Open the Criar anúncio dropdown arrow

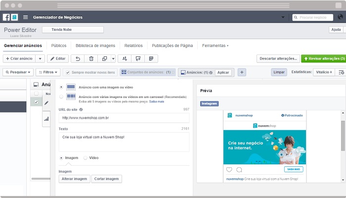click(40, 58)
